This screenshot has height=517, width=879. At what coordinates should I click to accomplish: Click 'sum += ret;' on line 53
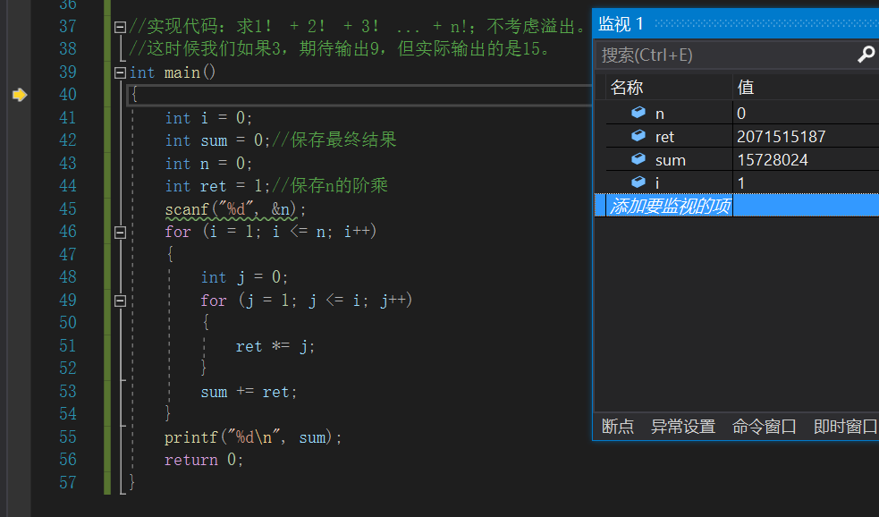coord(249,392)
